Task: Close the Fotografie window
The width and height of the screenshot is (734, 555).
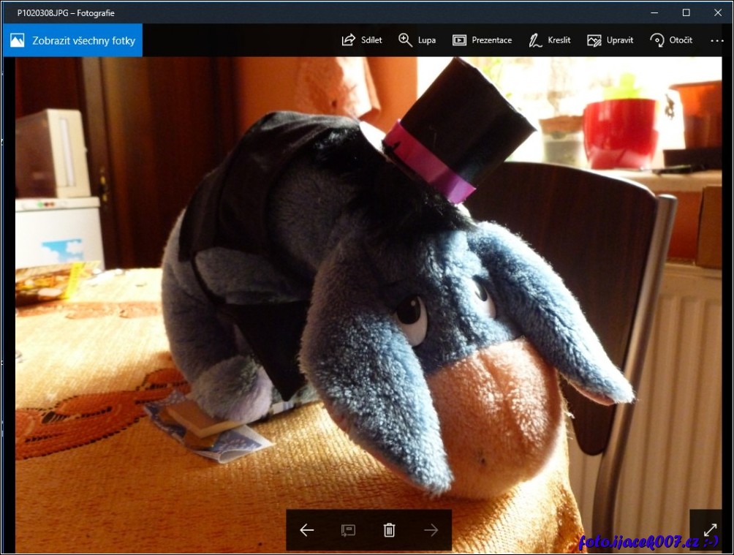Action: click(718, 12)
